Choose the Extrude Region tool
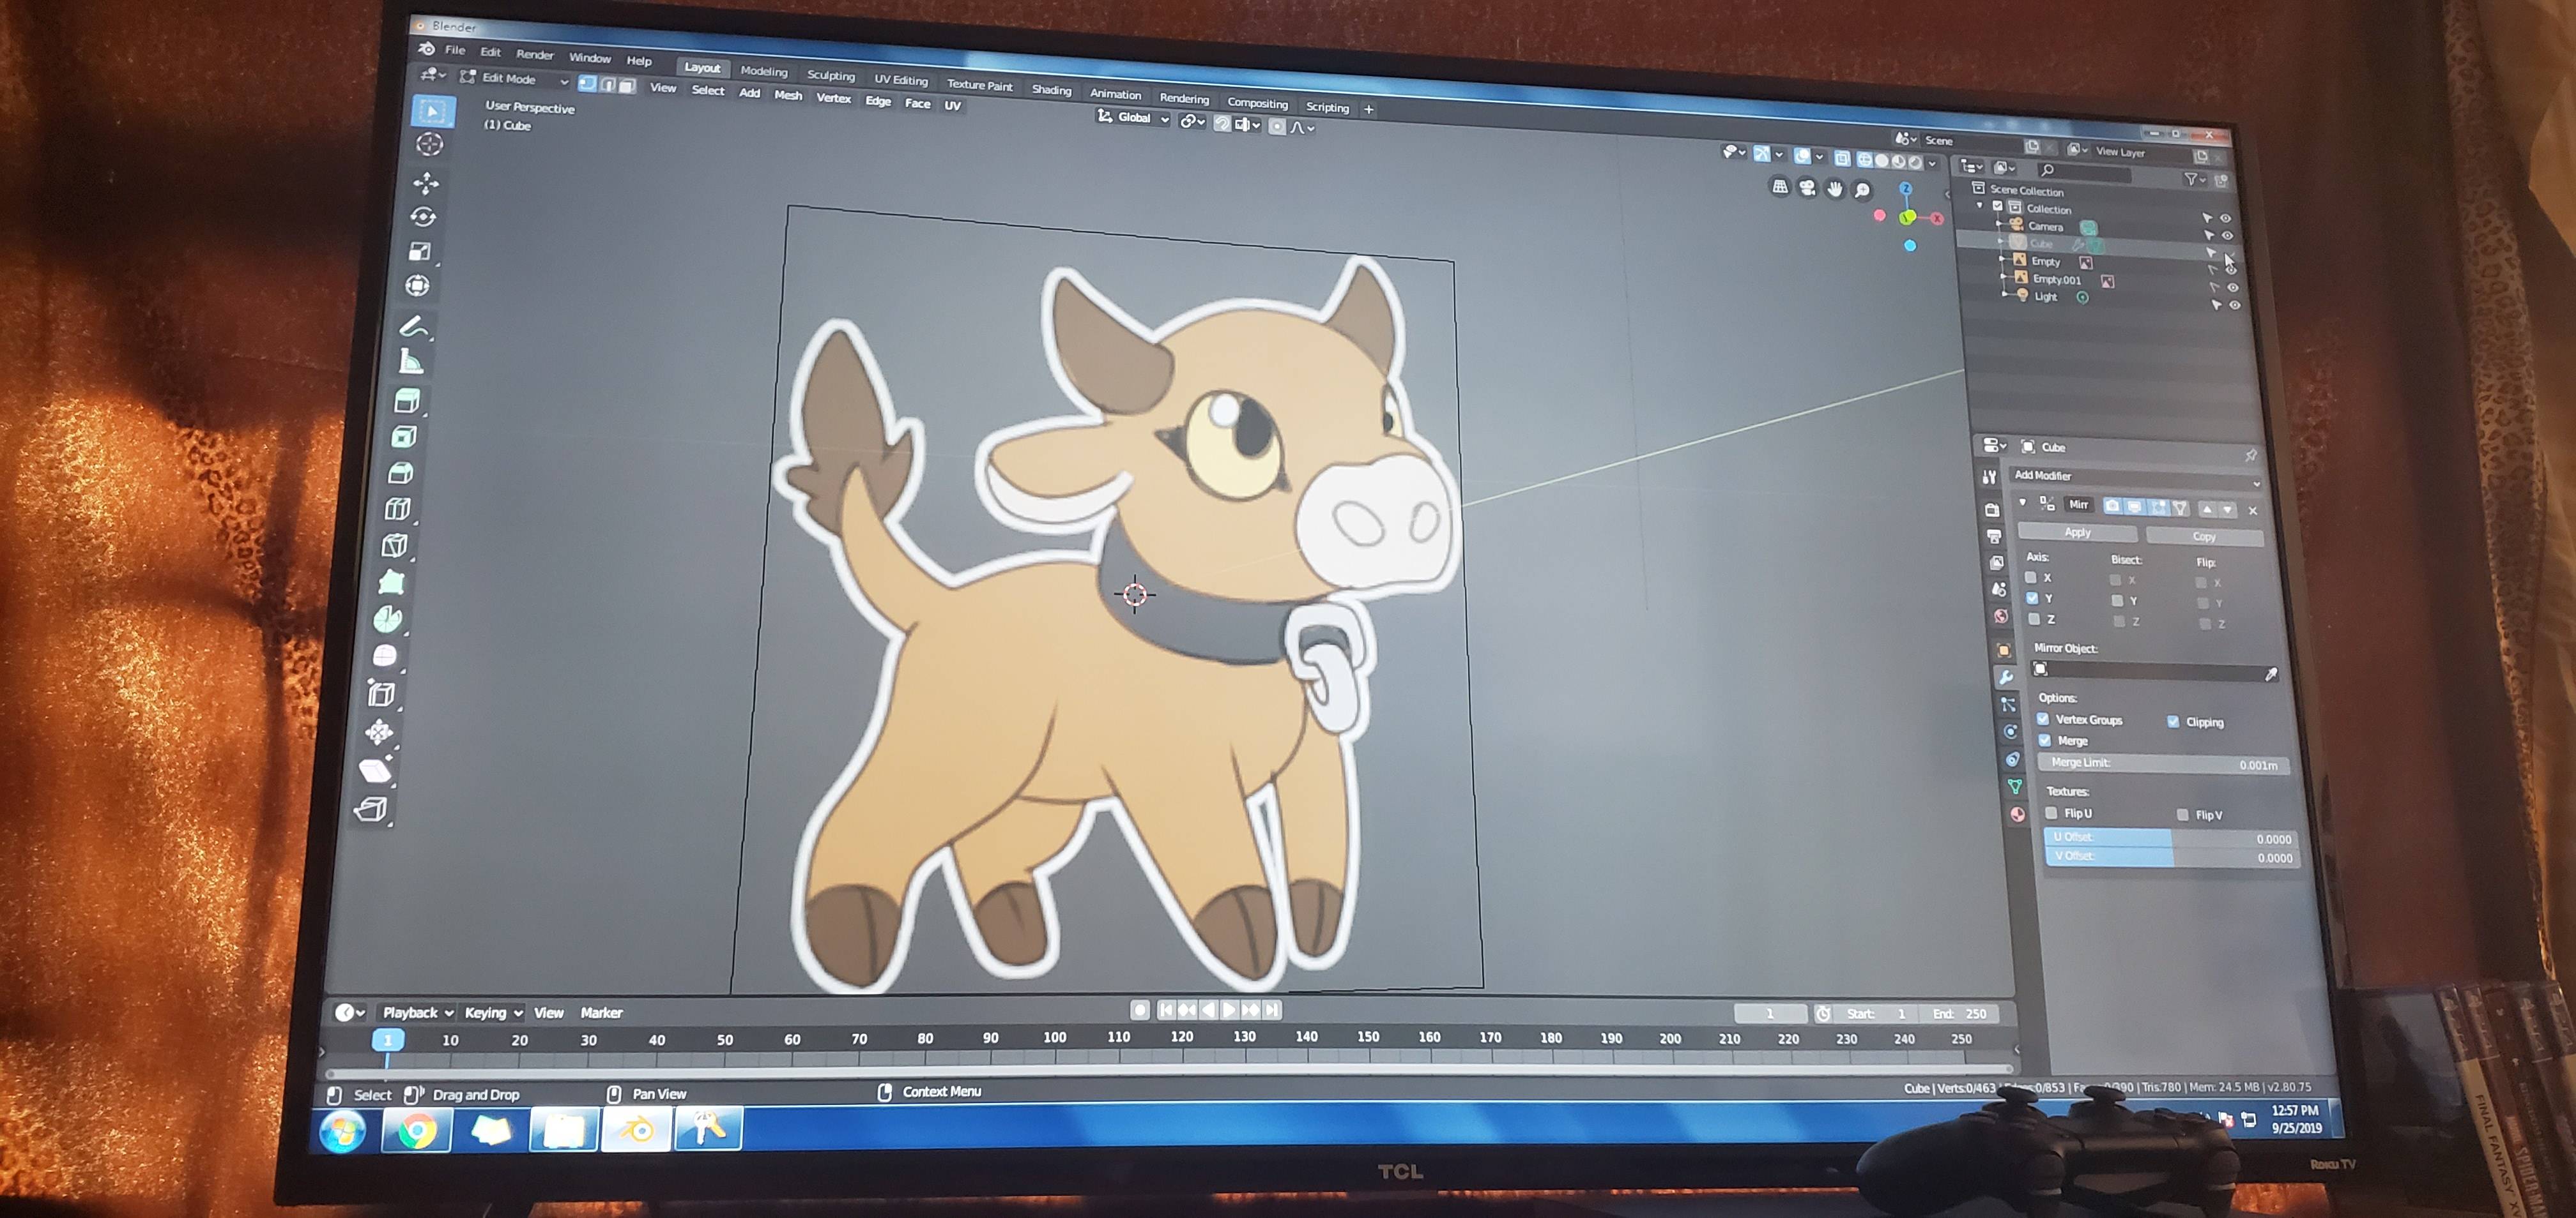2576x1218 pixels. pos(407,401)
